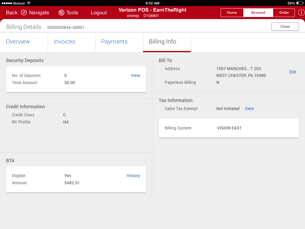
Task: Switch to the Invoices tab
Action: [x=71, y=42]
